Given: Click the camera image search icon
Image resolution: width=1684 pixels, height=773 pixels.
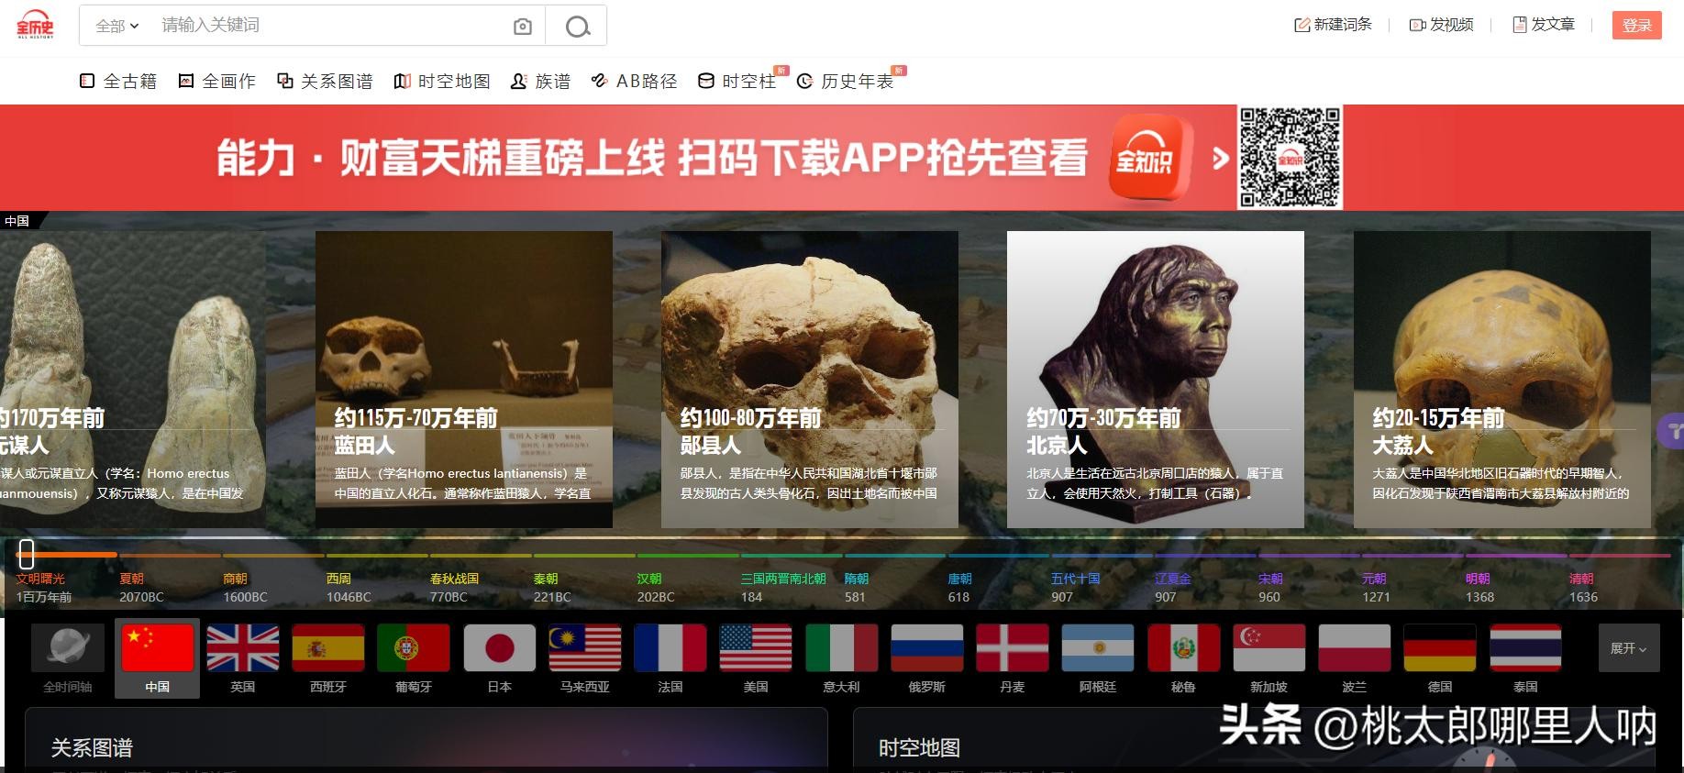Looking at the screenshot, I should [522, 27].
